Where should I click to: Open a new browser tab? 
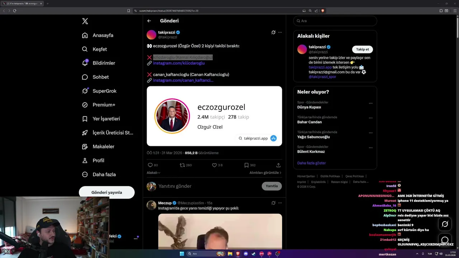(47, 4)
